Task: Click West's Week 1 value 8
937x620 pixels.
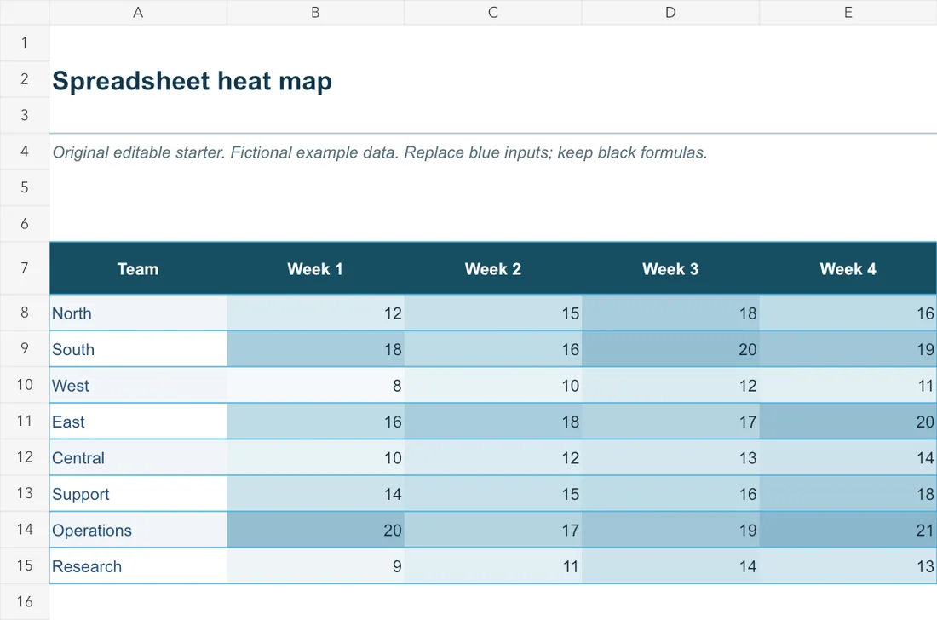Action: click(x=315, y=385)
